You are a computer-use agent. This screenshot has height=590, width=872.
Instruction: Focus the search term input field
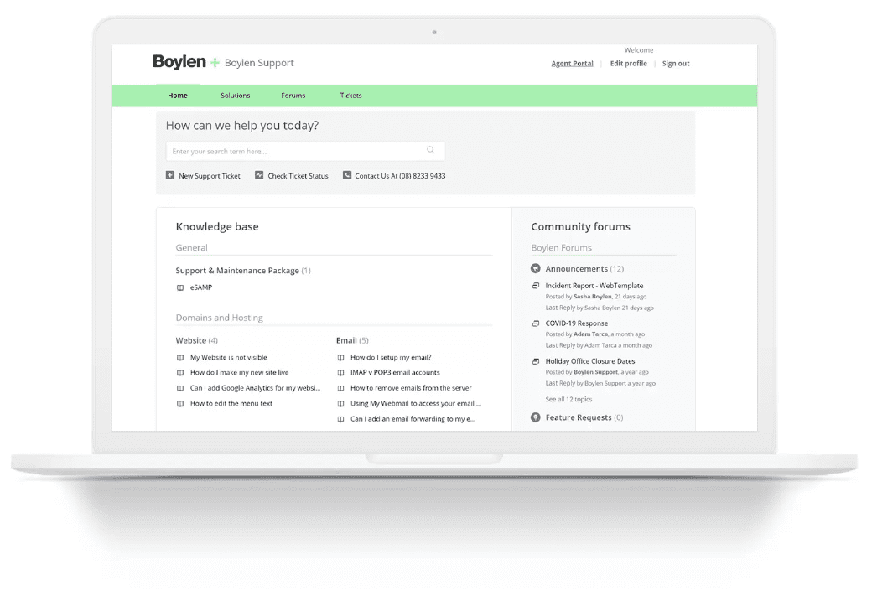tap(305, 151)
